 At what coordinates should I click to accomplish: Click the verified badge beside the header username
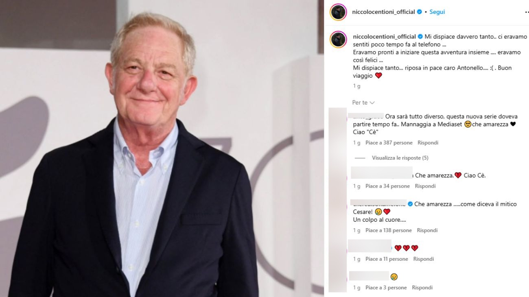[x=419, y=12]
